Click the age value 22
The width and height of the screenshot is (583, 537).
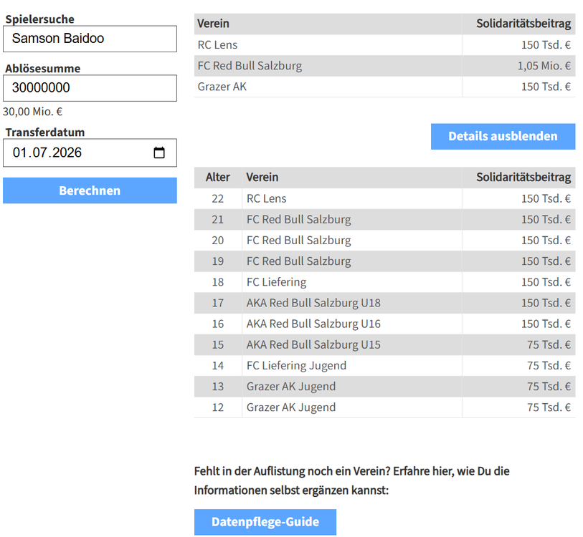[218, 198]
